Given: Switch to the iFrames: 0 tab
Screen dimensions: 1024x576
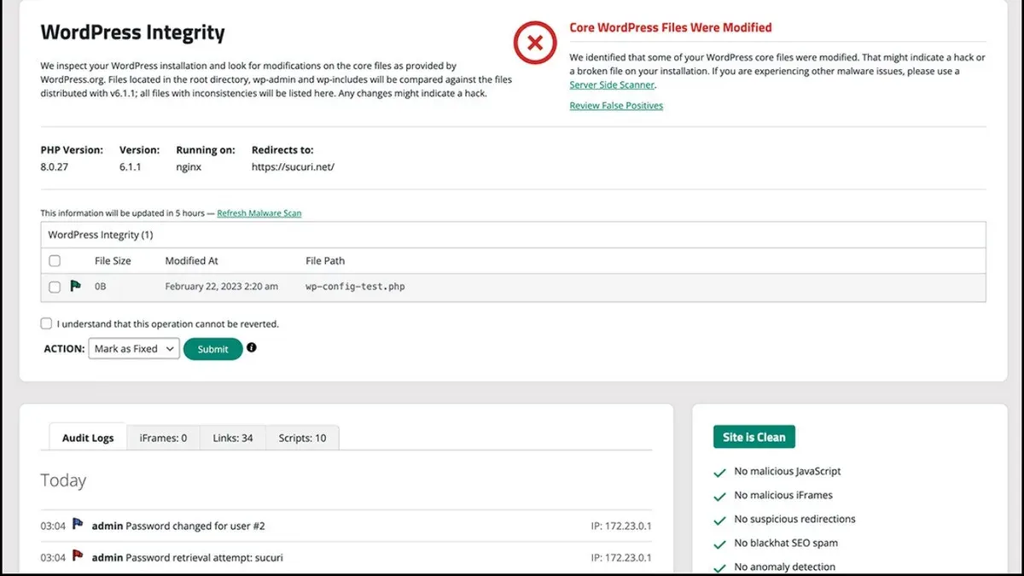Looking at the screenshot, I should tap(163, 438).
